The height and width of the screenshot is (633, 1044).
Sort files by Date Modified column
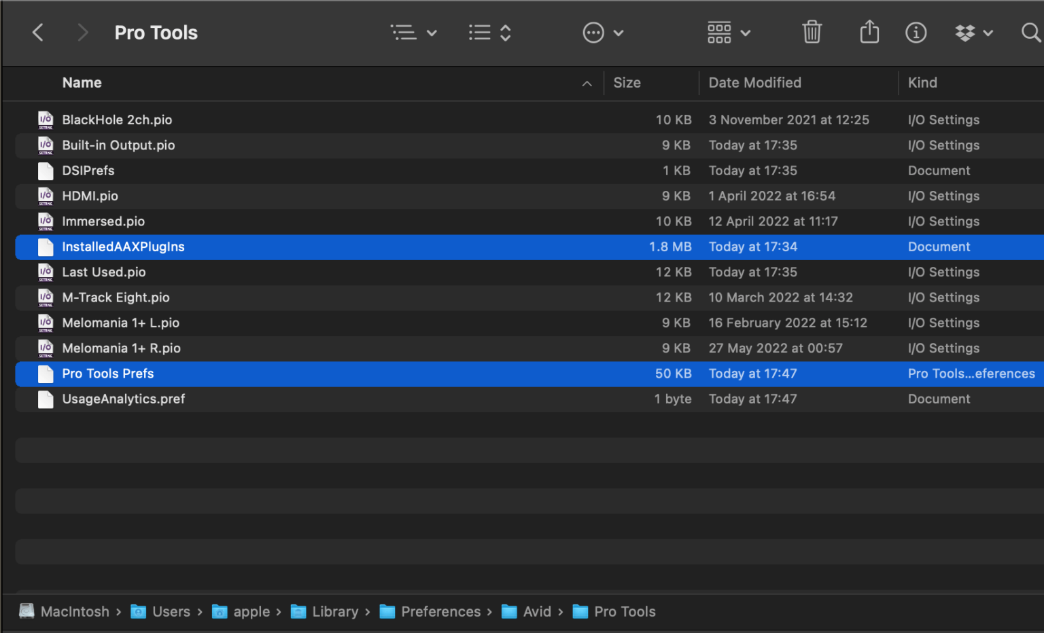pyautogui.click(x=754, y=83)
